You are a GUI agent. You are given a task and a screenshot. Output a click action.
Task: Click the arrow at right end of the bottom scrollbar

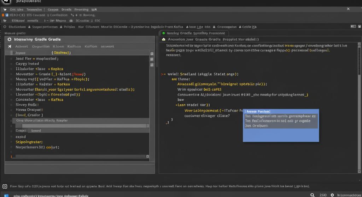[147, 156]
